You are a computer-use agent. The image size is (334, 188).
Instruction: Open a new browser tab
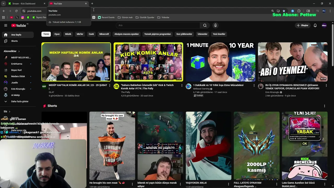pos(92,4)
